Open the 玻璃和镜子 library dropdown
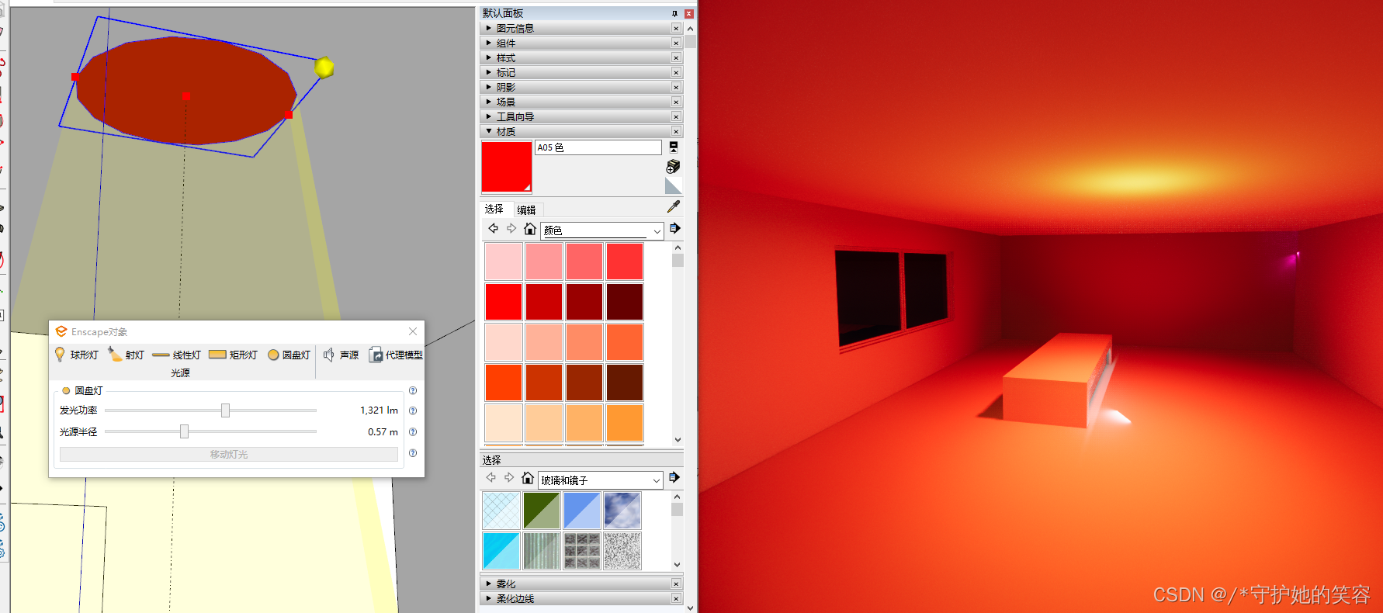The width and height of the screenshot is (1383, 613). pyautogui.click(x=600, y=480)
